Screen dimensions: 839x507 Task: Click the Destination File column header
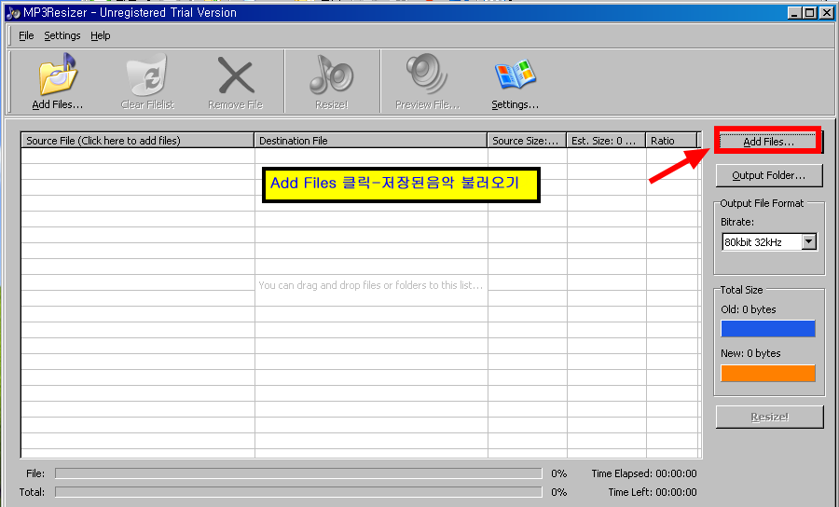370,141
